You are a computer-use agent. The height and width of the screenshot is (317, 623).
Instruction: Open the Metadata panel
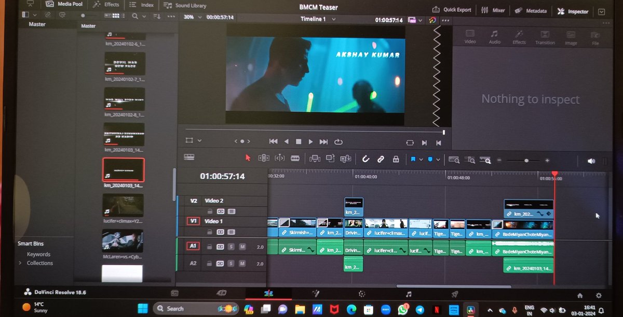(531, 10)
